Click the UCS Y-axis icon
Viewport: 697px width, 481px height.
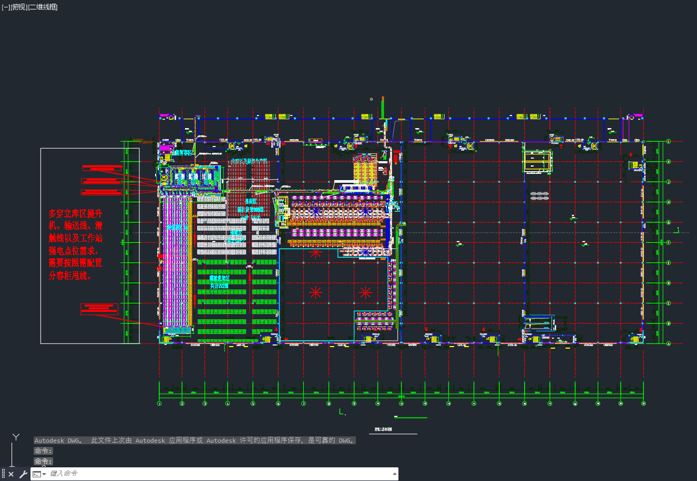click(x=16, y=437)
